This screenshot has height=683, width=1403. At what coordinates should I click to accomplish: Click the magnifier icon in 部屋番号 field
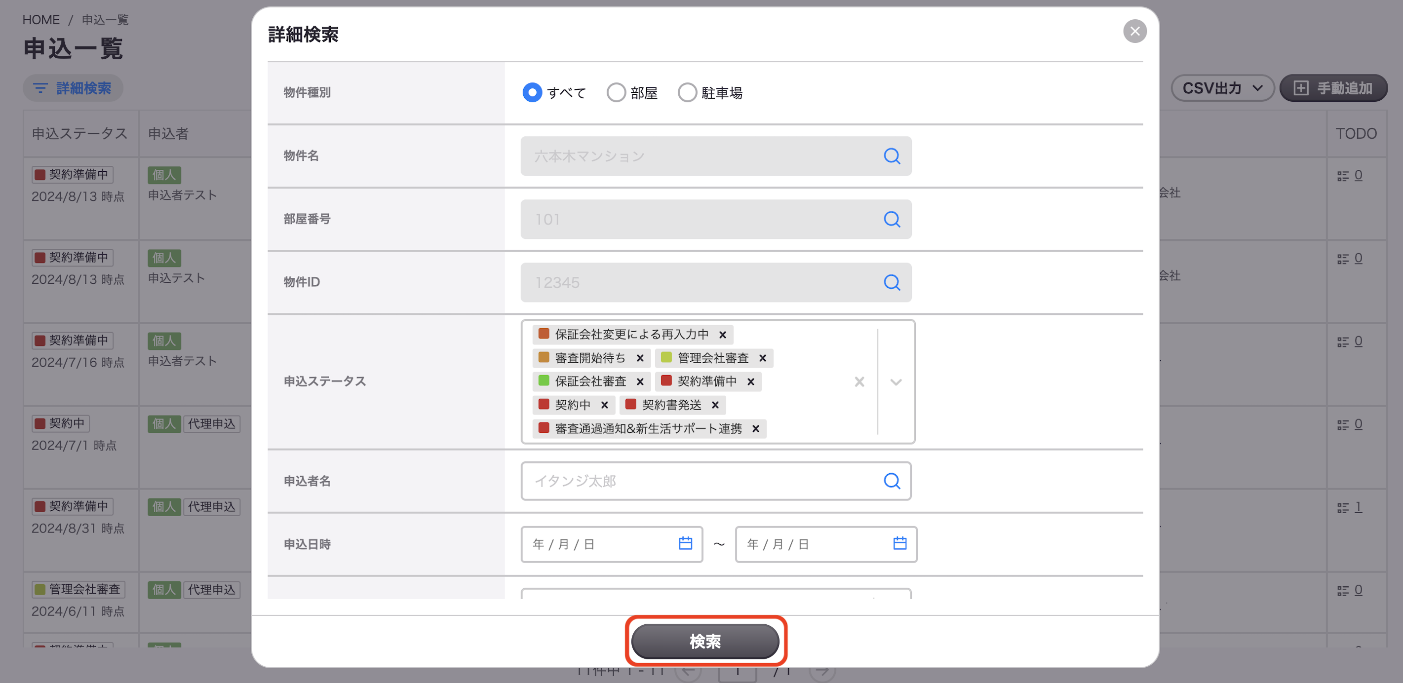pos(892,220)
